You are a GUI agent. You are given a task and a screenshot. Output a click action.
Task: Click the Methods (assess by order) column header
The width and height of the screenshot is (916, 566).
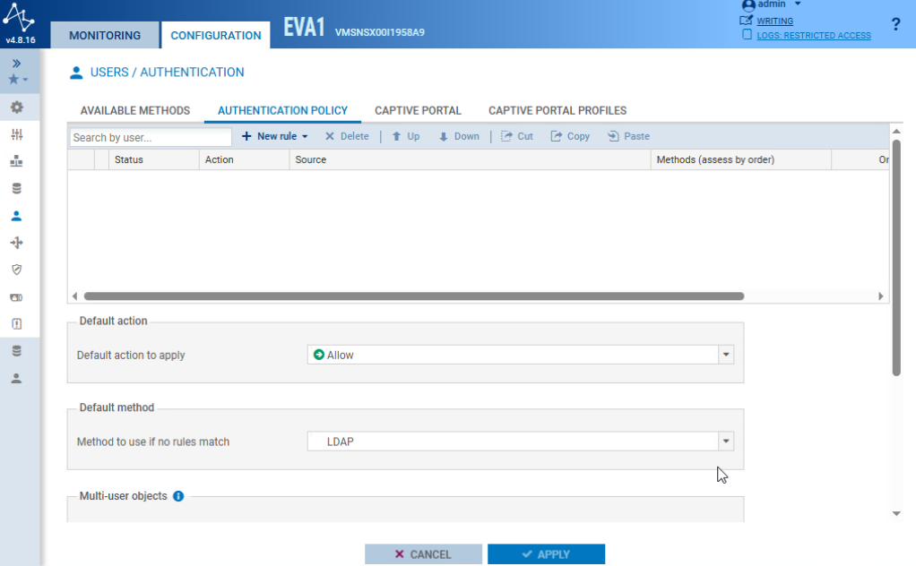(740, 160)
